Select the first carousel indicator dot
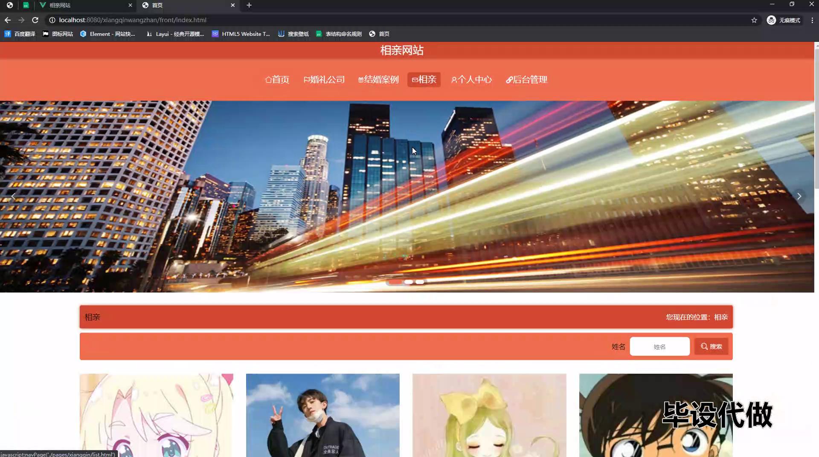This screenshot has height=457, width=819. 395,282
